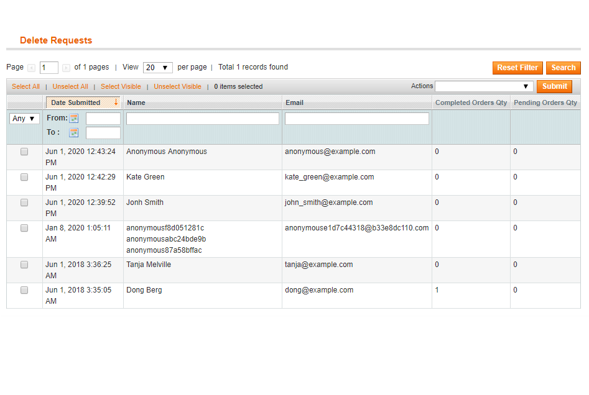Open the Actions dropdown

[484, 86]
